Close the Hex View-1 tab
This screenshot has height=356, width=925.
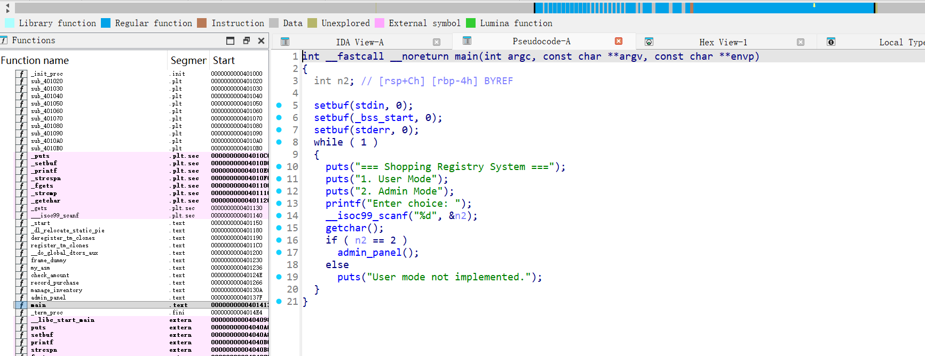point(801,42)
